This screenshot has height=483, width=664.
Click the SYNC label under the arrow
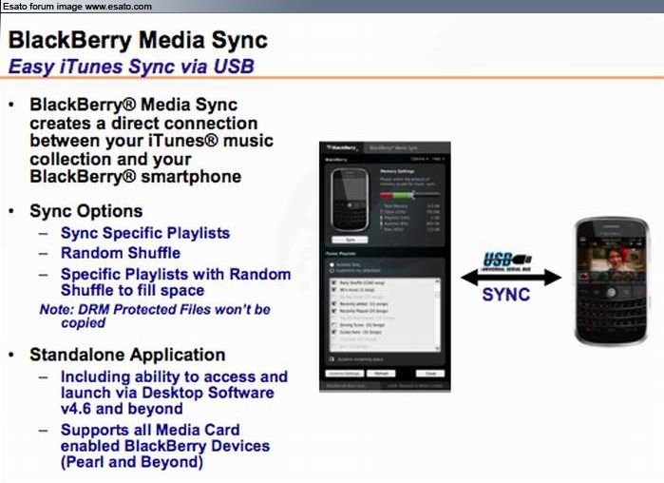pos(506,295)
